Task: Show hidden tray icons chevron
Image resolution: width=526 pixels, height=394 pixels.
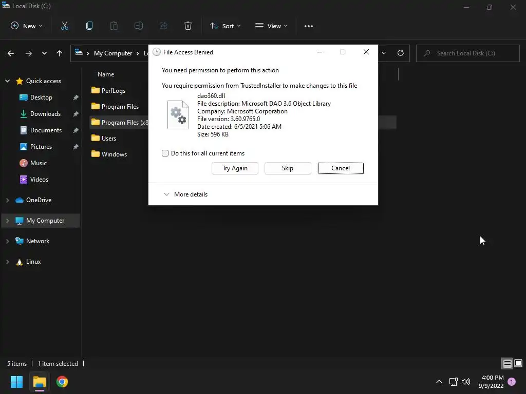Action: tap(439, 382)
